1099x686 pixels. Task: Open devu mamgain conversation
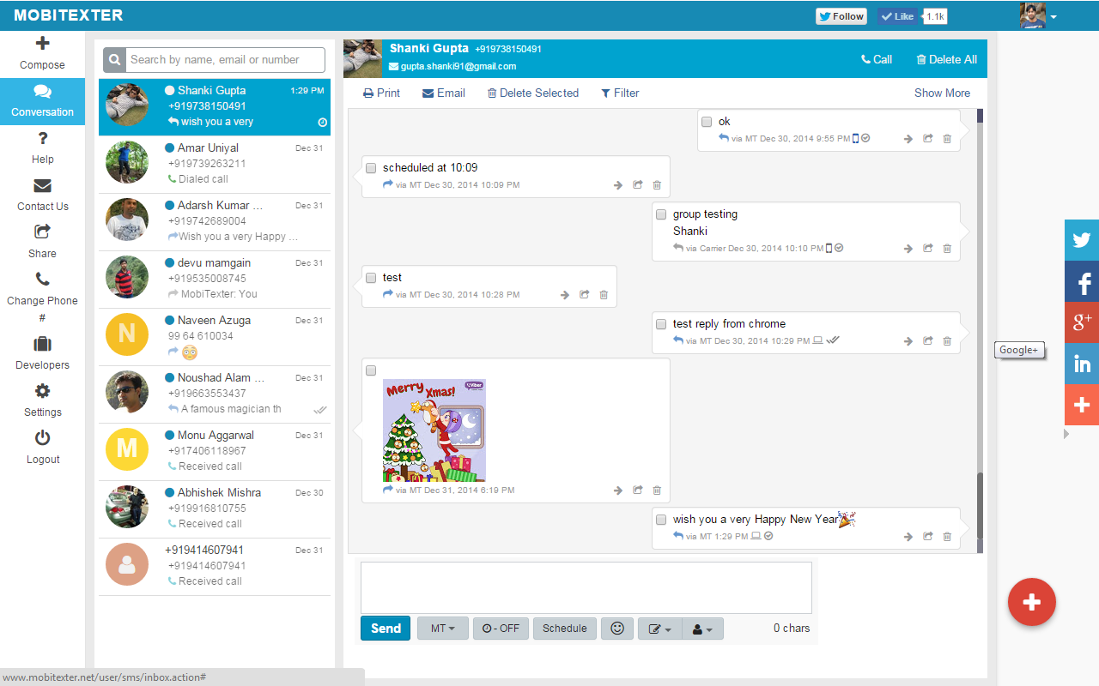point(215,279)
